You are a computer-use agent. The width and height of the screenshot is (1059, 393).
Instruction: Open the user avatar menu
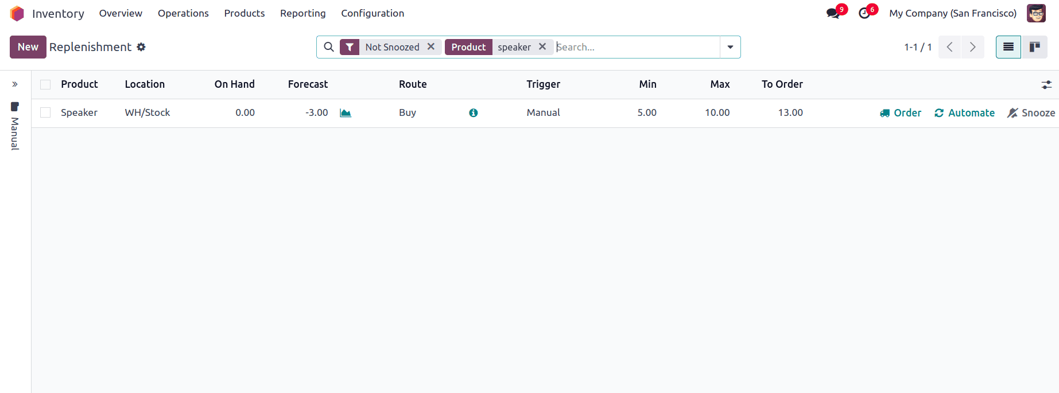1036,13
